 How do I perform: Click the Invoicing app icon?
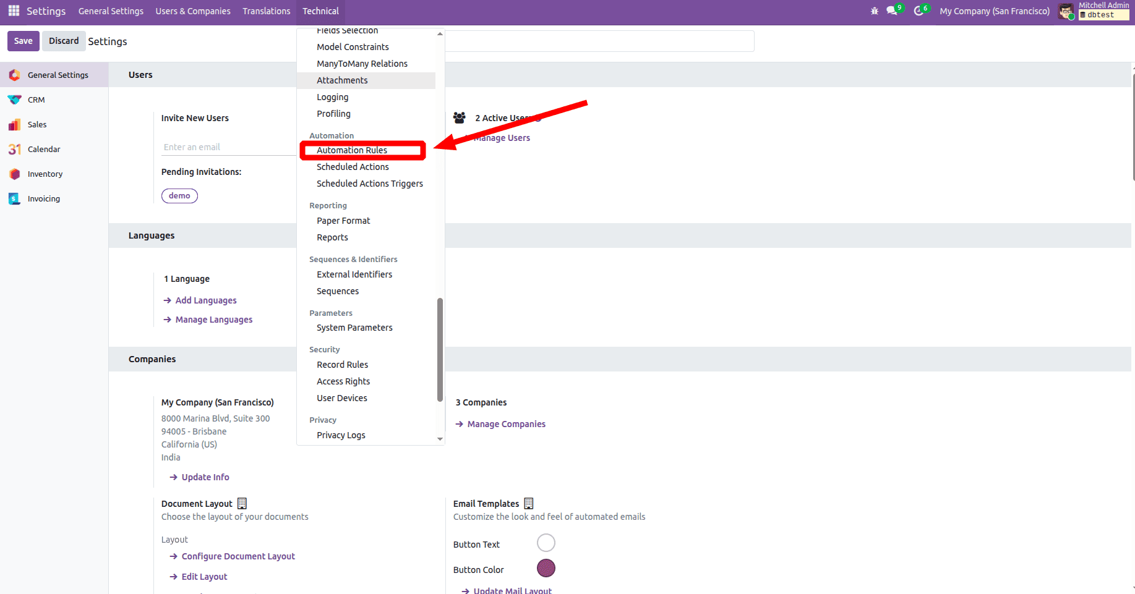(x=15, y=198)
